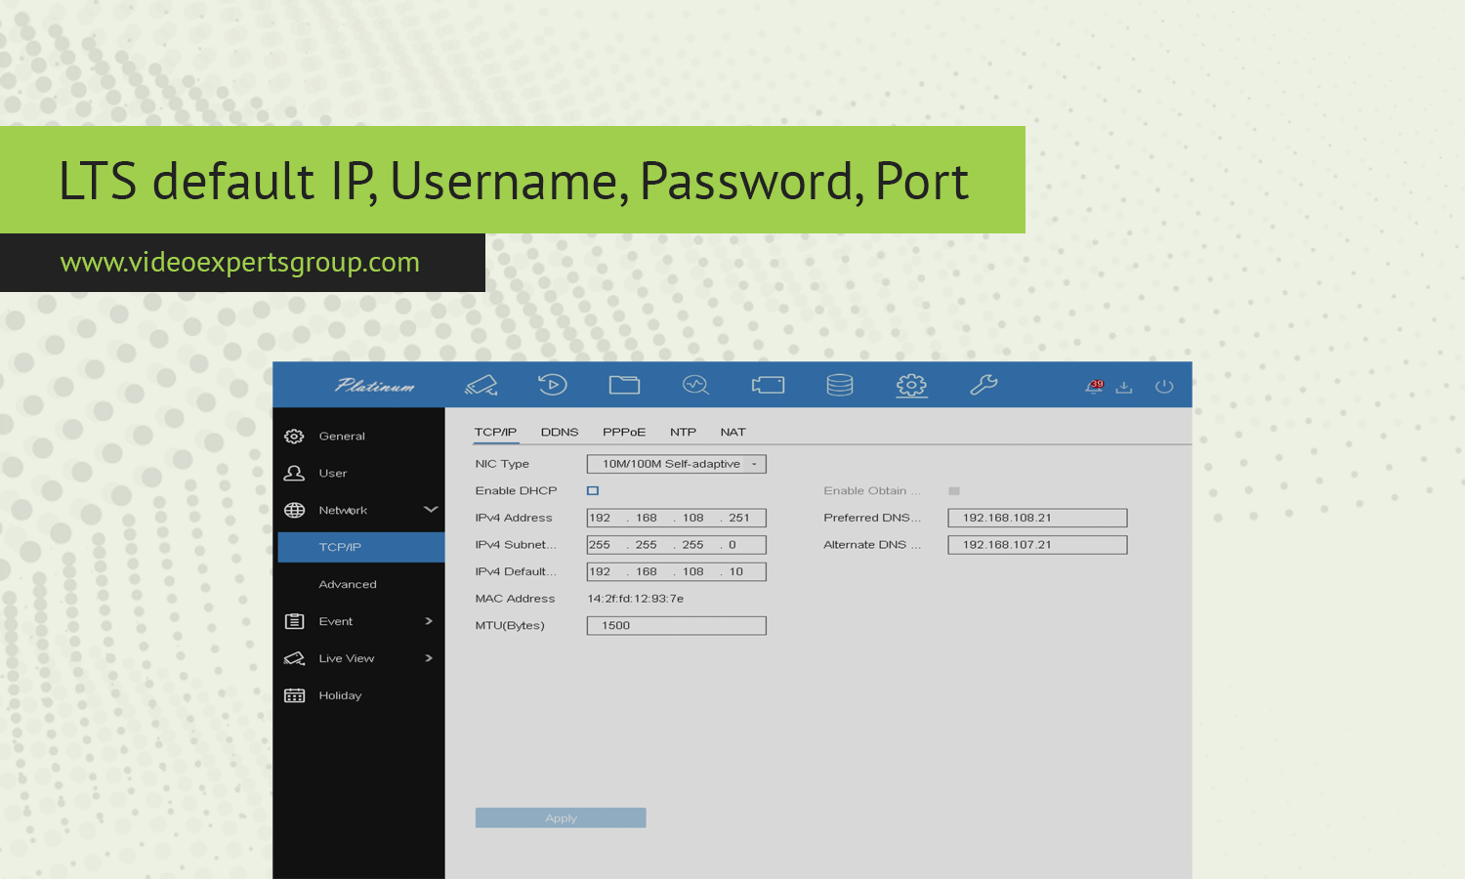Open the Playback icon in top bar
Viewport: 1465px width, 879px height.
coord(553,385)
